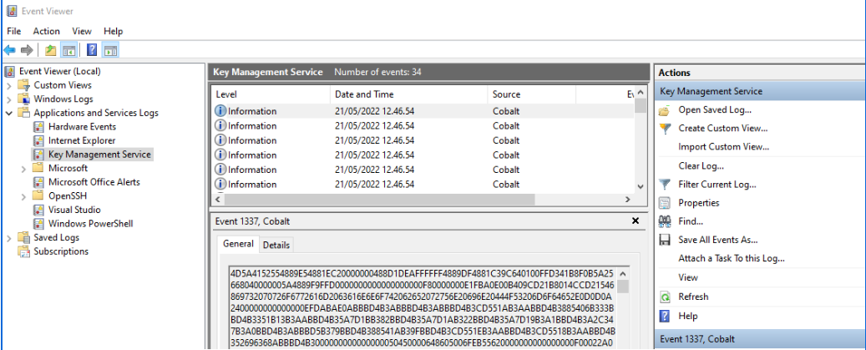This screenshot has height=350, width=866.
Task: Toggle the Show/Hide Action Pane toolbar button
Action: [109, 49]
